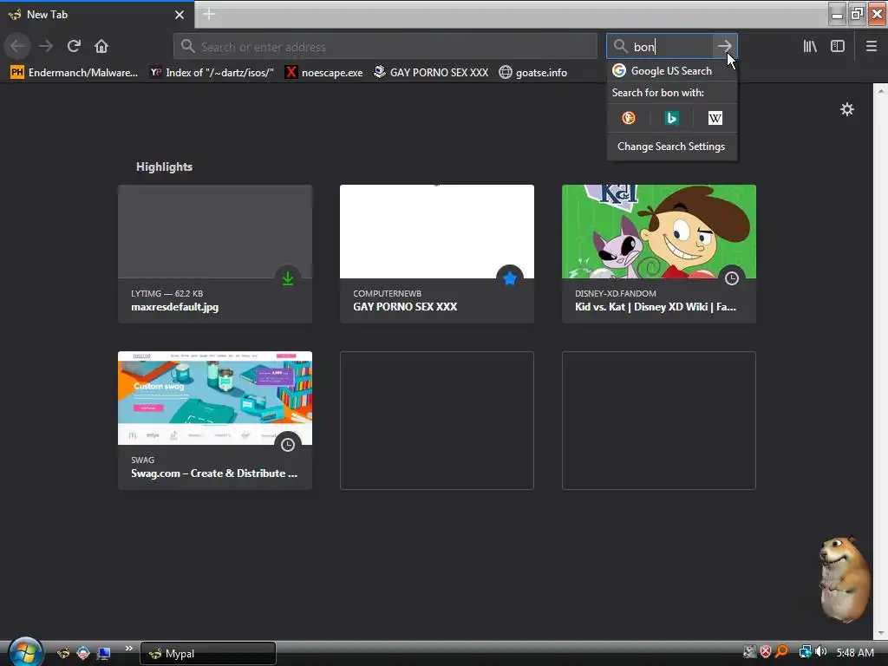888x666 pixels.
Task: Open Index of /~dartz/isos/ bookmark
Action: tap(212, 73)
